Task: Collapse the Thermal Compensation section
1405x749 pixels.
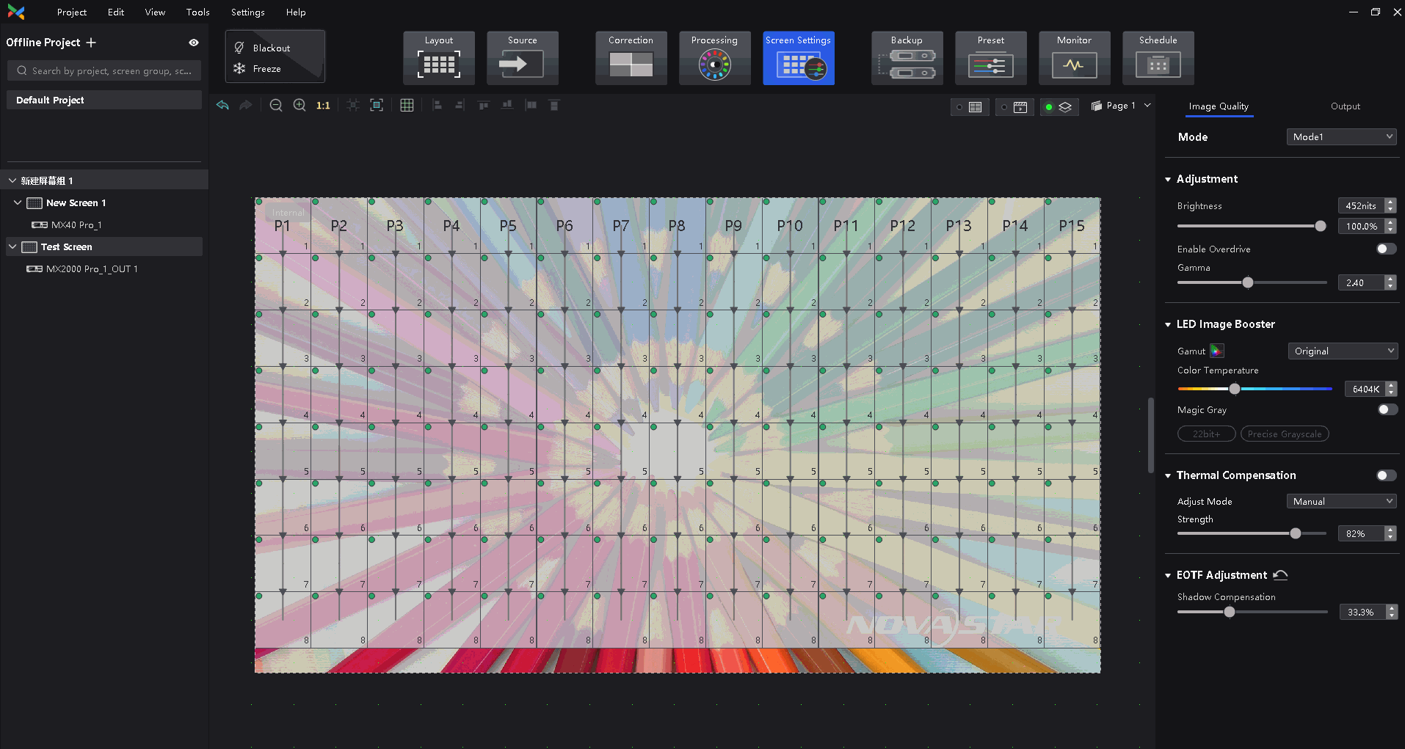Action: tap(1168, 476)
